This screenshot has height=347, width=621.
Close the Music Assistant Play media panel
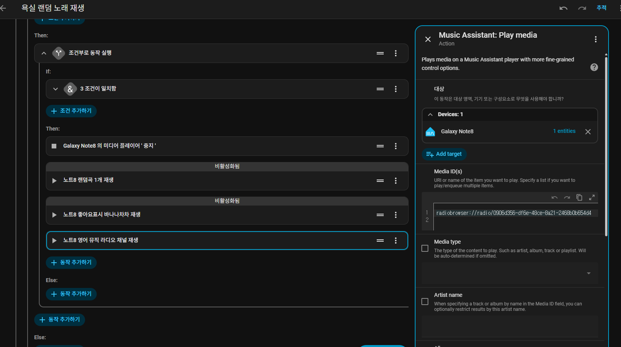point(428,39)
